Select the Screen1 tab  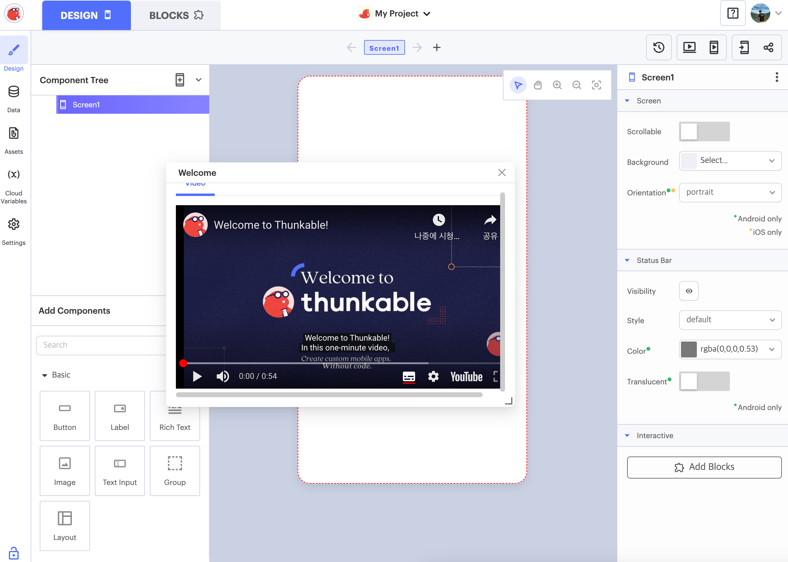[x=384, y=48]
